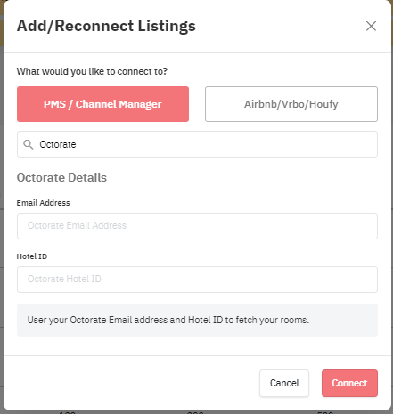Click the Hotel ID field label
This screenshot has width=393, height=414.
32,256
